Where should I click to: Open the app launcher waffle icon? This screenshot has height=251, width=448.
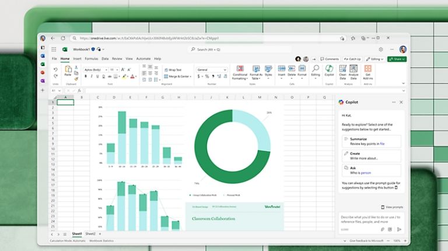coord(54,50)
